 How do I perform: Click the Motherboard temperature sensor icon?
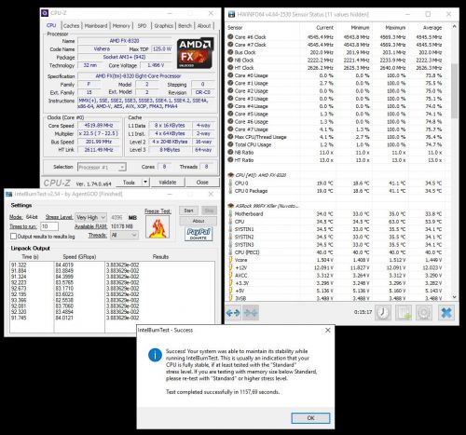point(230,213)
